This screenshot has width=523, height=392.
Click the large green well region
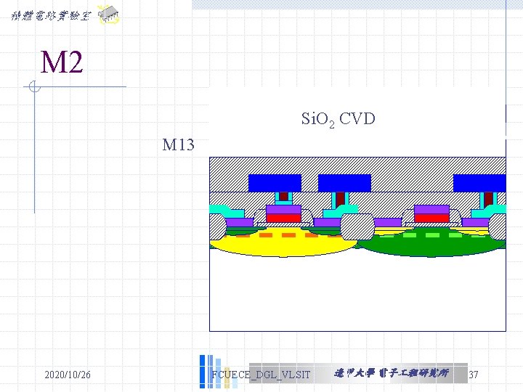point(431,245)
